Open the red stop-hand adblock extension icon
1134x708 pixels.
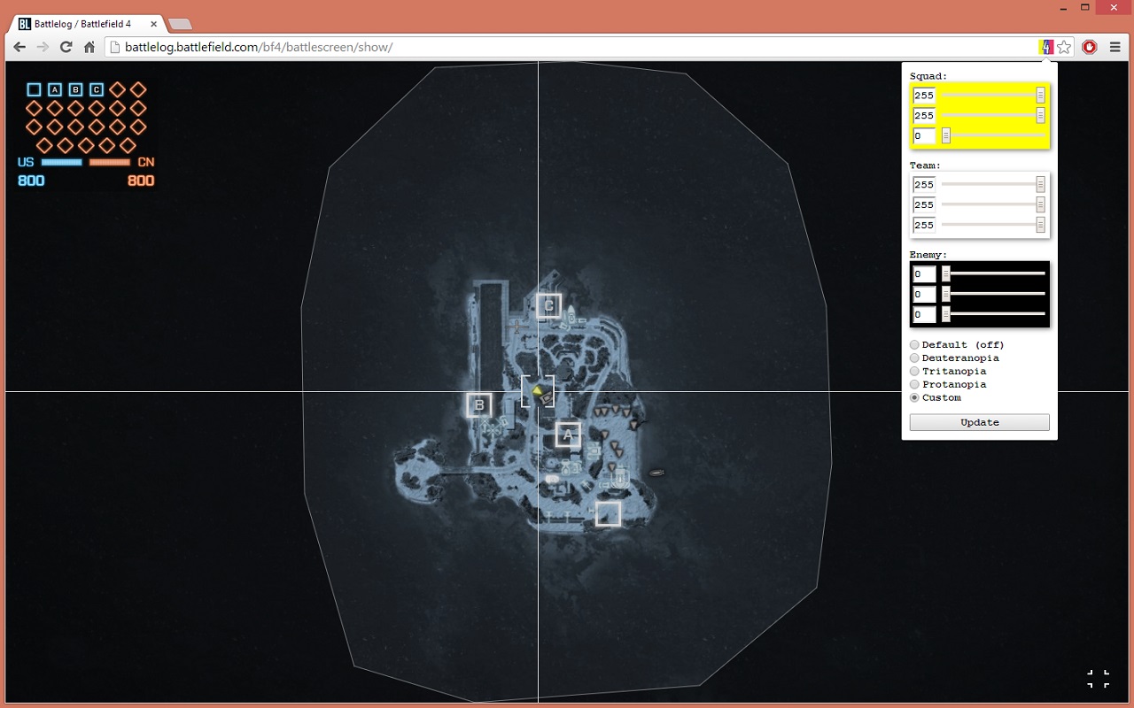[x=1090, y=47]
